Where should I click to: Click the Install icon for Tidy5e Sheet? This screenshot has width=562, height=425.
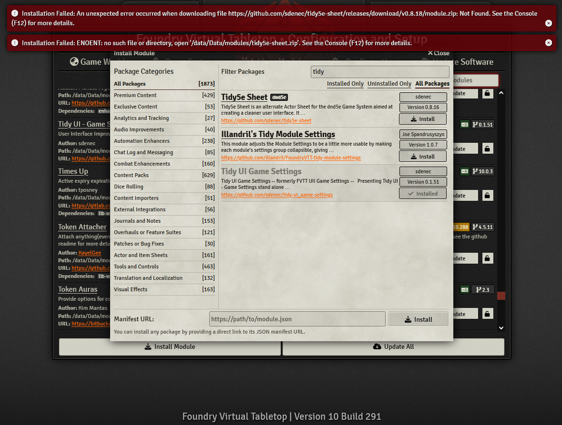[415, 119]
